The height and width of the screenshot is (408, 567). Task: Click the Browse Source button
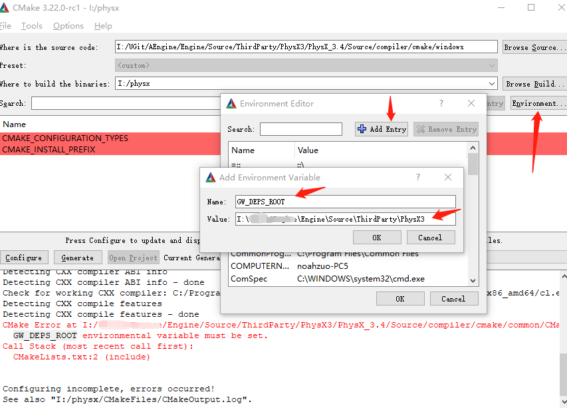coord(534,47)
